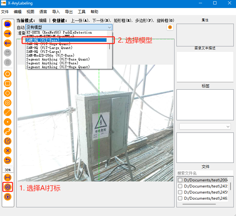Click the undo arrow icon
Viewport: 236px width, 216px height.
pos(8,160)
